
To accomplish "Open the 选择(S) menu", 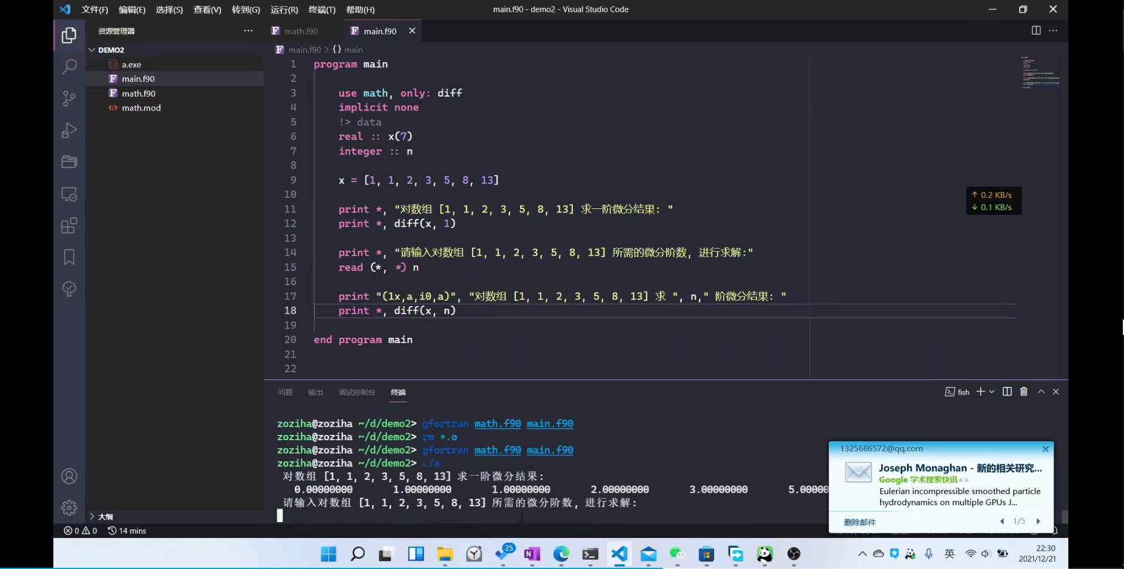I will click(169, 9).
